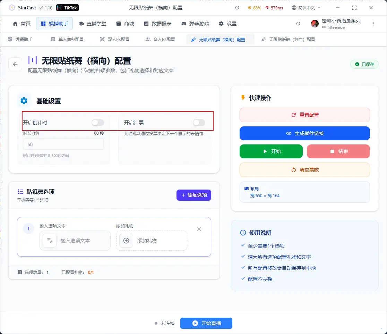Viewport: 387px width, 334px height.
Task: Click the basic settings gear icon
Action: (24, 101)
